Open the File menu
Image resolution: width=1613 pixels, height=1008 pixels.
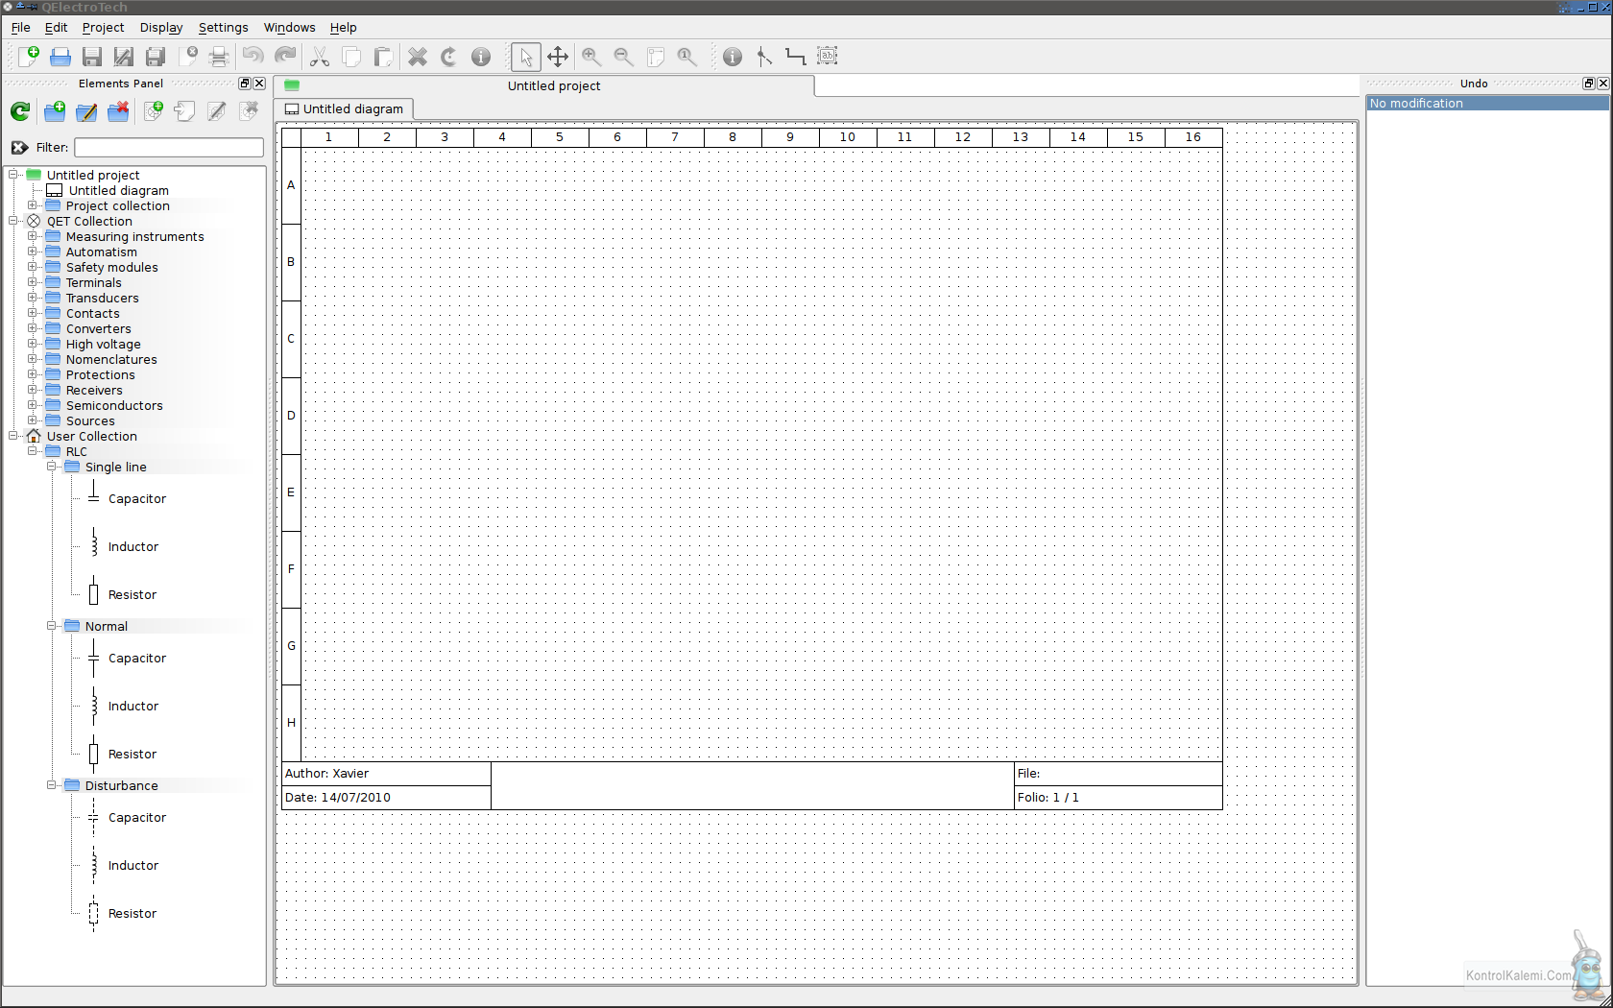pos(20,28)
